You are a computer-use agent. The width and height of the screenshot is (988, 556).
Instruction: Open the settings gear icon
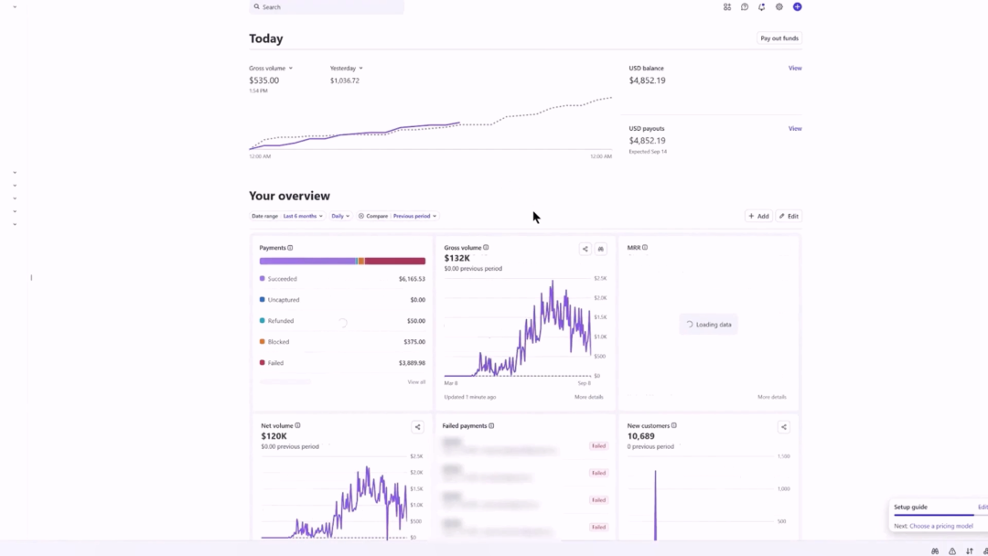coord(779,7)
